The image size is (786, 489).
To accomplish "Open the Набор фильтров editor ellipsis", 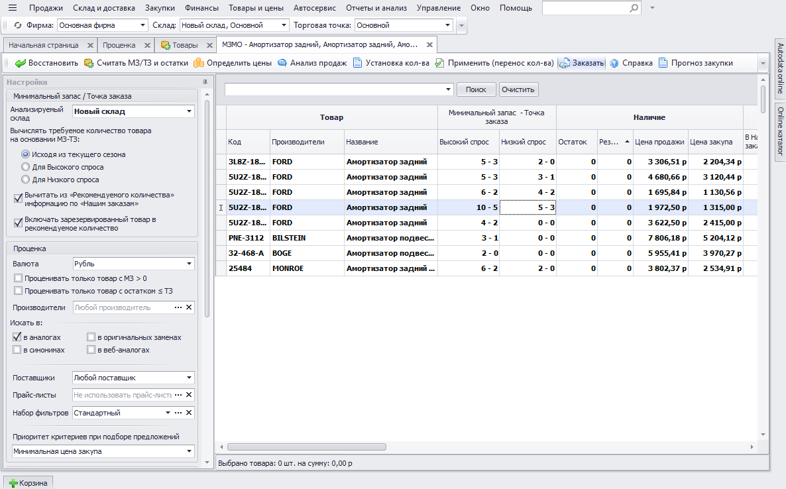I will click(178, 413).
